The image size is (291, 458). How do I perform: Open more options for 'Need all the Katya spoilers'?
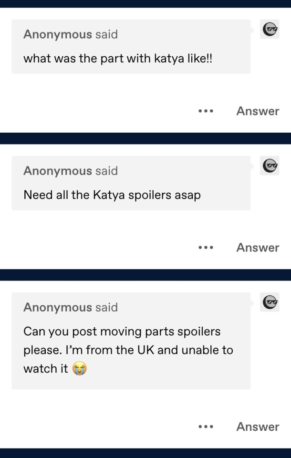point(206,248)
